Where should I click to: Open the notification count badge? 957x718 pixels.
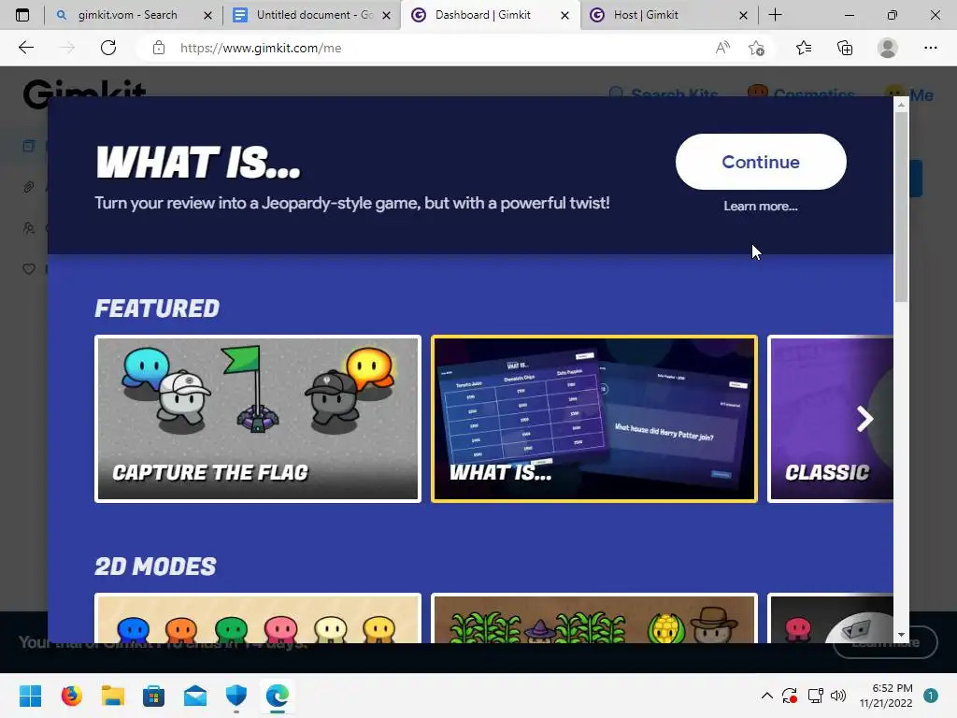[930, 696]
